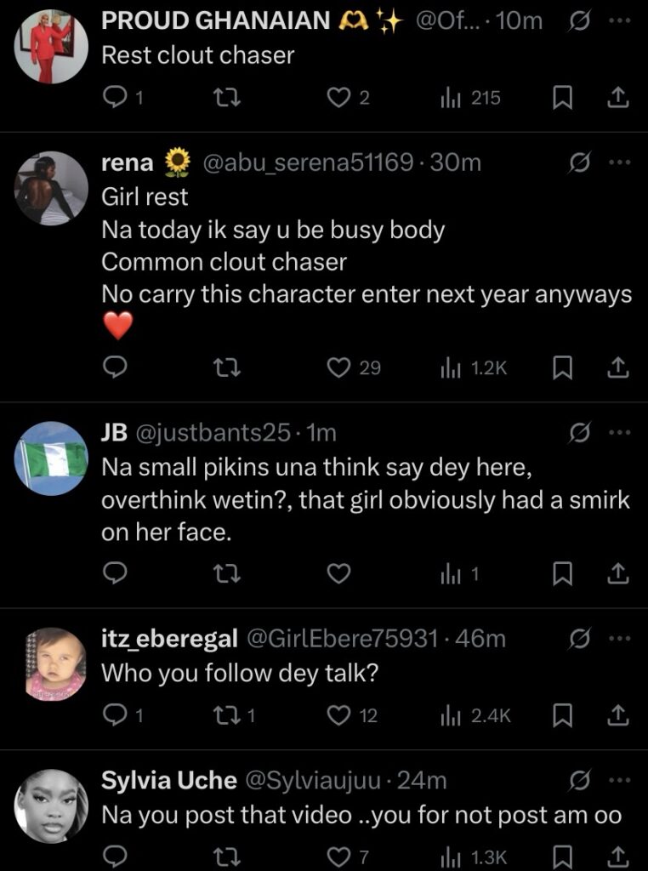Like rena's 'Girl rest' tweet

339,367
